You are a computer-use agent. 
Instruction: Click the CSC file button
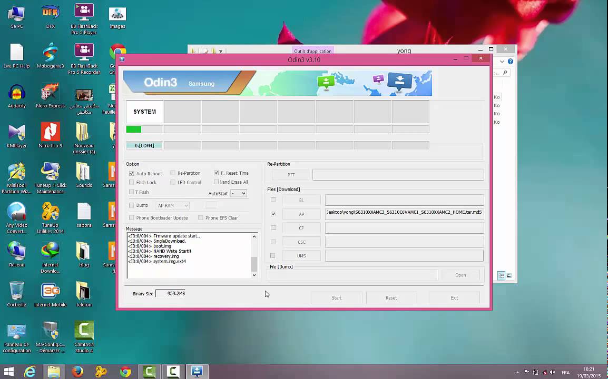click(301, 242)
